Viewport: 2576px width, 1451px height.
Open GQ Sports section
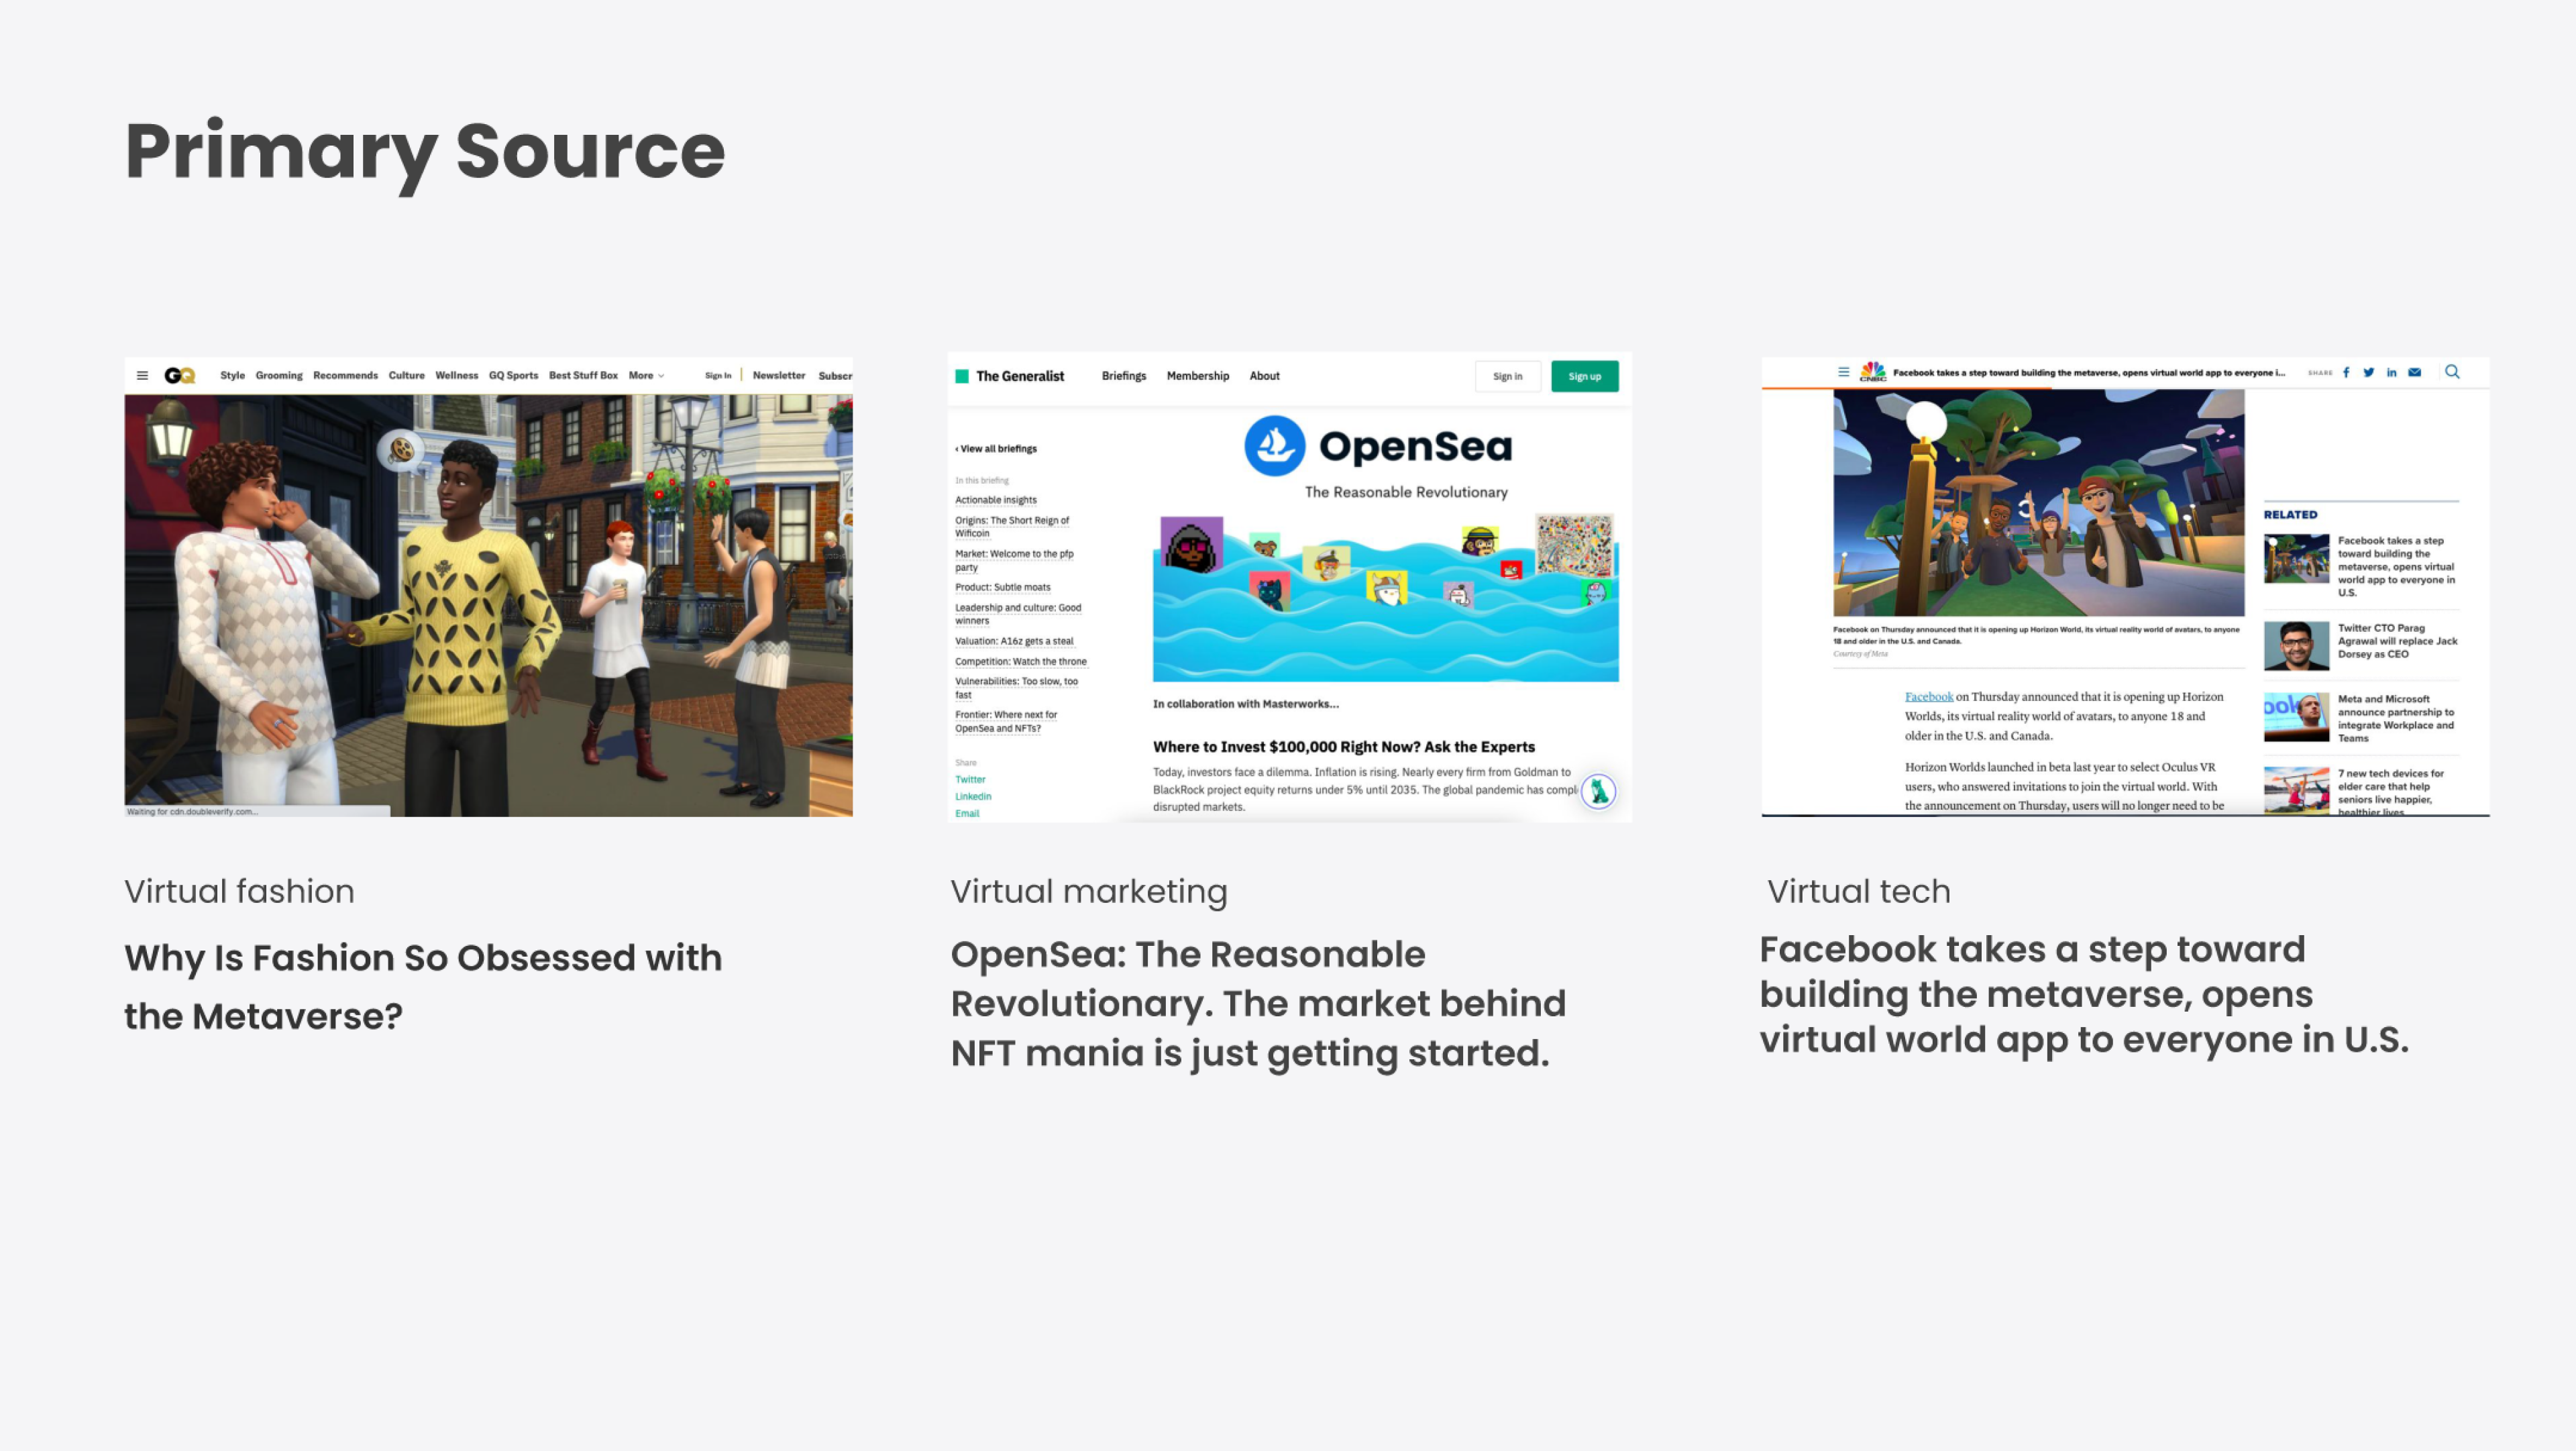(x=513, y=376)
